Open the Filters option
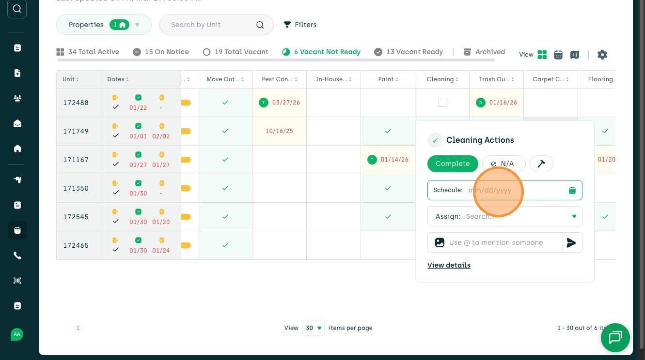This screenshot has width=645, height=360. click(300, 25)
